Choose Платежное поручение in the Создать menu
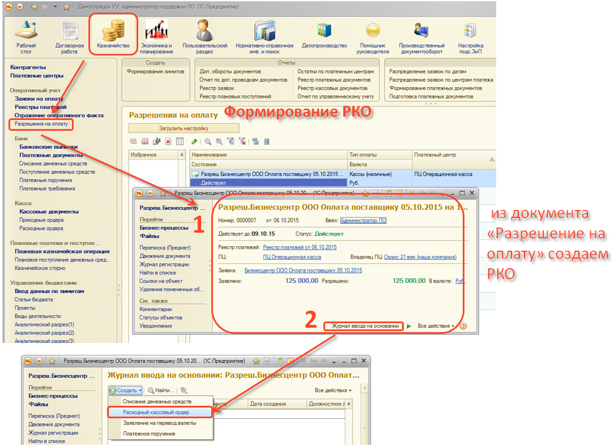 (149, 434)
